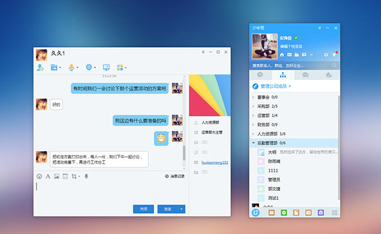Switch to the organization structure tab
This screenshot has width=381, height=234.
coord(283,74)
